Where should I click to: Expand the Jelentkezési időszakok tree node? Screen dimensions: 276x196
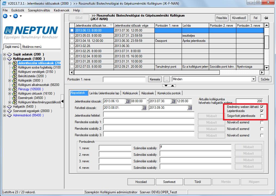10,63
